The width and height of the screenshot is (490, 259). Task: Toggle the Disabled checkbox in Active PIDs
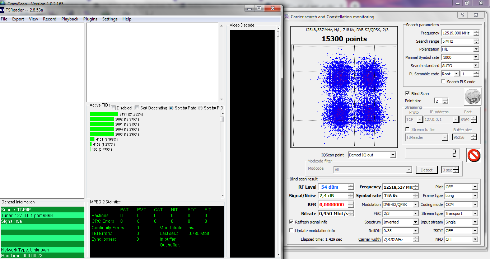(x=113, y=108)
